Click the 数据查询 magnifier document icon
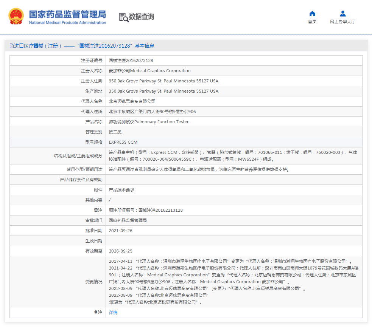The height and width of the screenshot is (327, 372). pyautogui.click(x=123, y=17)
